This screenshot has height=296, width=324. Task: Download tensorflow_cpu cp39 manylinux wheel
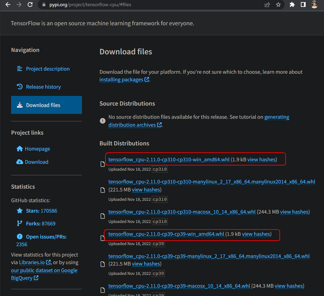209,256
